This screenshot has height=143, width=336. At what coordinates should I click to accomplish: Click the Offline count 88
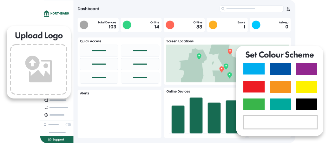point(199,27)
